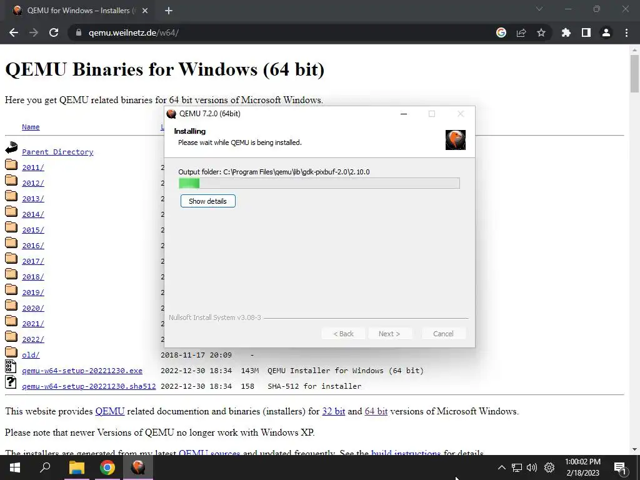Open the tab search chevron
Image resolution: width=640 pixels, height=480 pixels.
click(539, 9)
